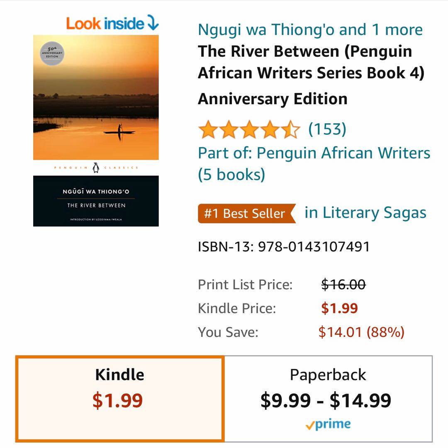This screenshot has height=448, width=448.
Task: Click the 50th Anniversary Edition badge on cover
Action: tap(52, 53)
